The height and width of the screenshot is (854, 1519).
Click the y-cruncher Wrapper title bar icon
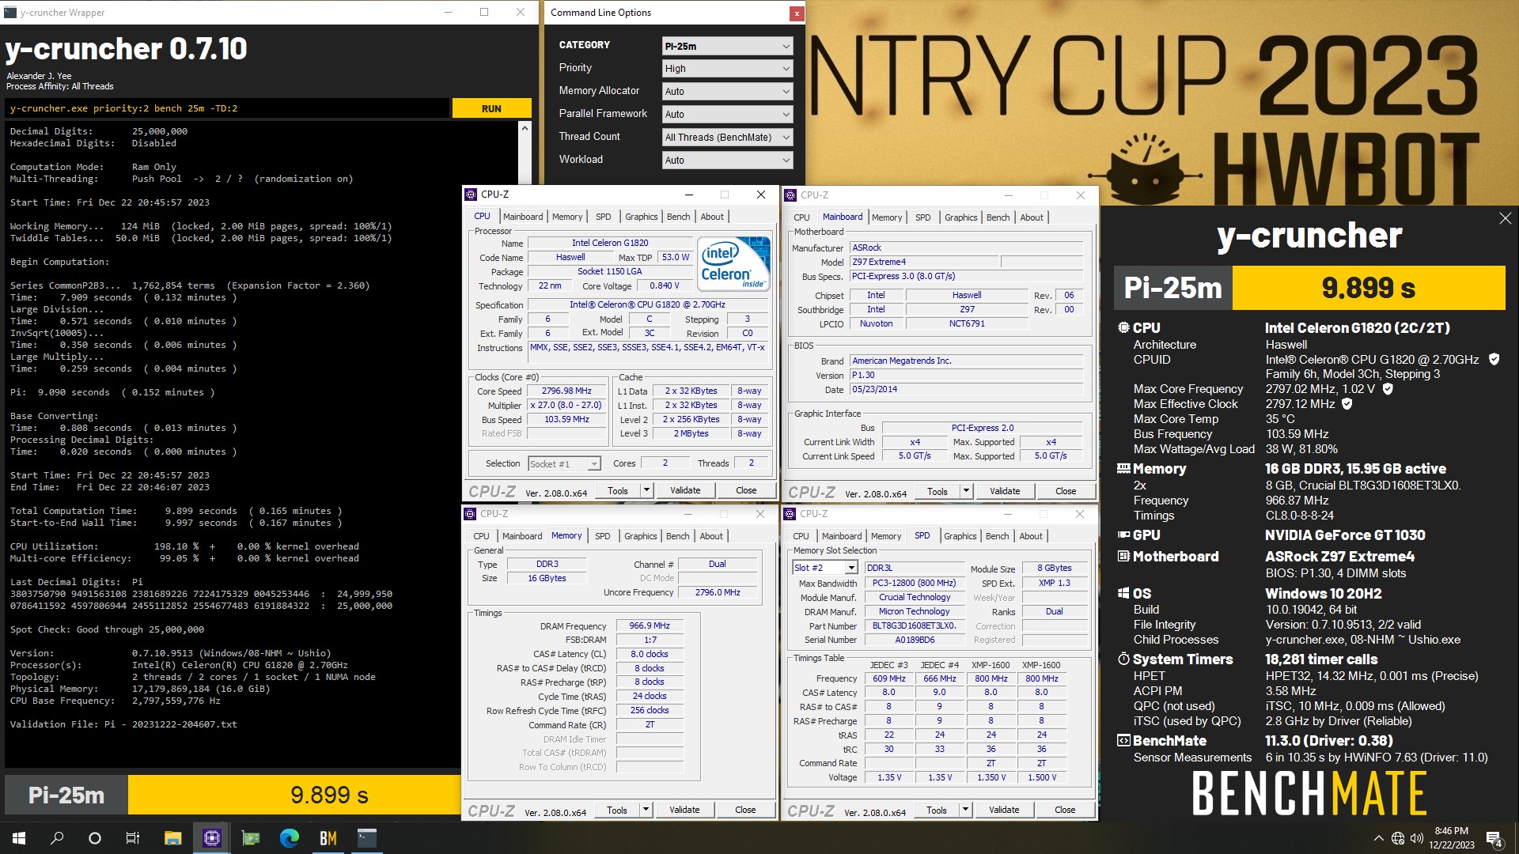coord(10,12)
